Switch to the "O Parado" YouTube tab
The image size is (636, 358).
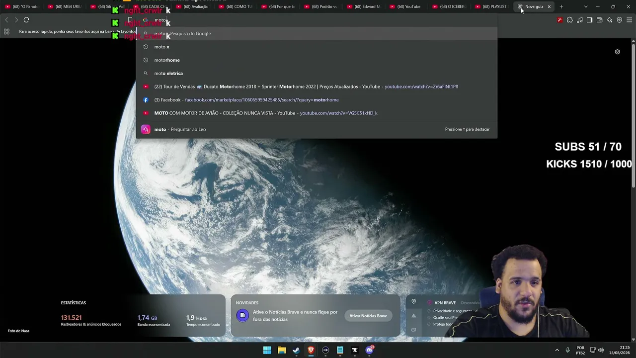coord(22,6)
